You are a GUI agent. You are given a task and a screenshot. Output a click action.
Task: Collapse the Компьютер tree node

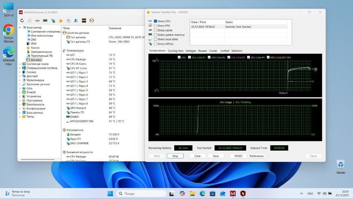point(20,28)
